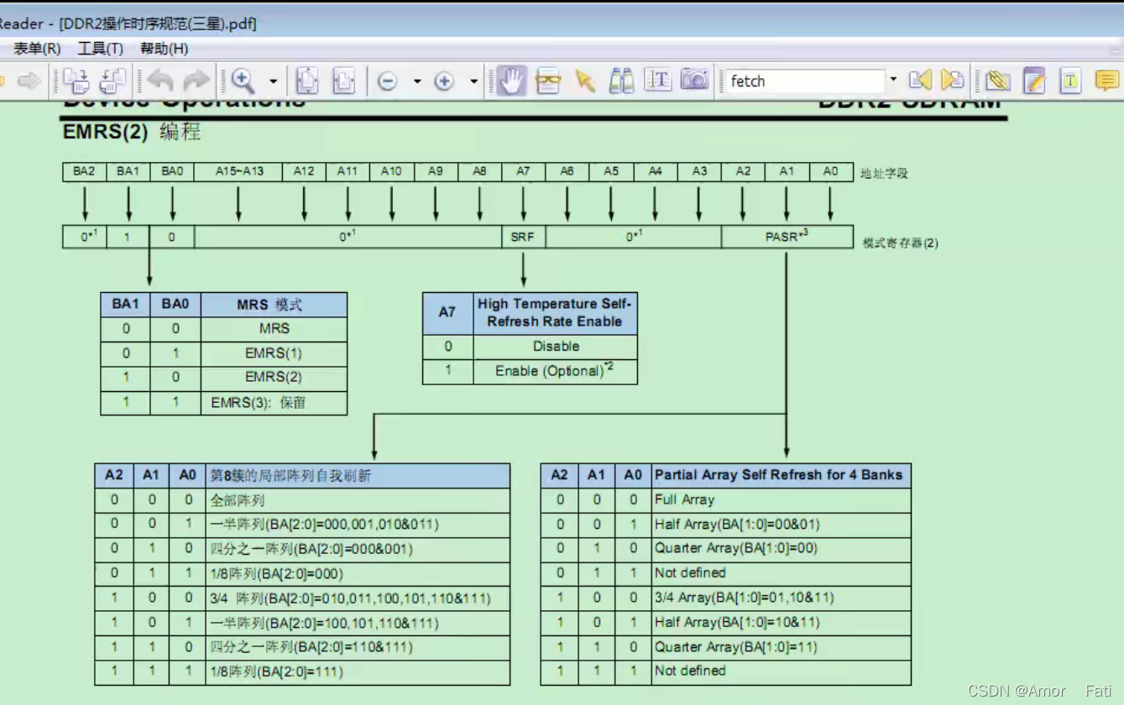Click the attach file paperclip icon
Screen dimensions: 1124x705
(998, 81)
